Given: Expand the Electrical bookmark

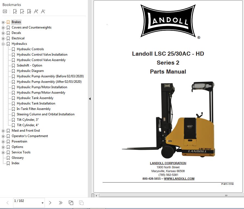Looking at the screenshot, I should (x=3, y=39).
